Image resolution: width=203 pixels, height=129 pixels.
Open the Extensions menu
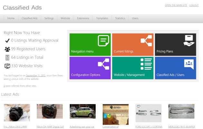pos(83,18)
